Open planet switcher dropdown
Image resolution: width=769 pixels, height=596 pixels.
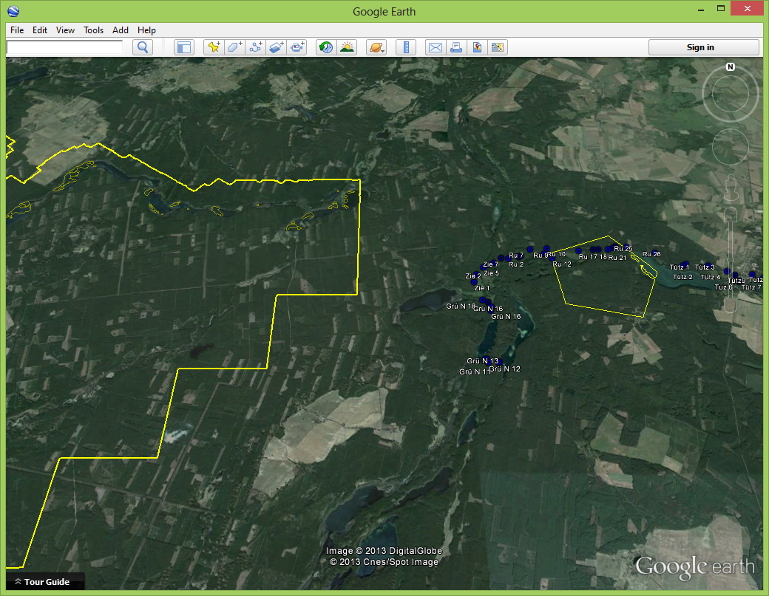[x=376, y=47]
